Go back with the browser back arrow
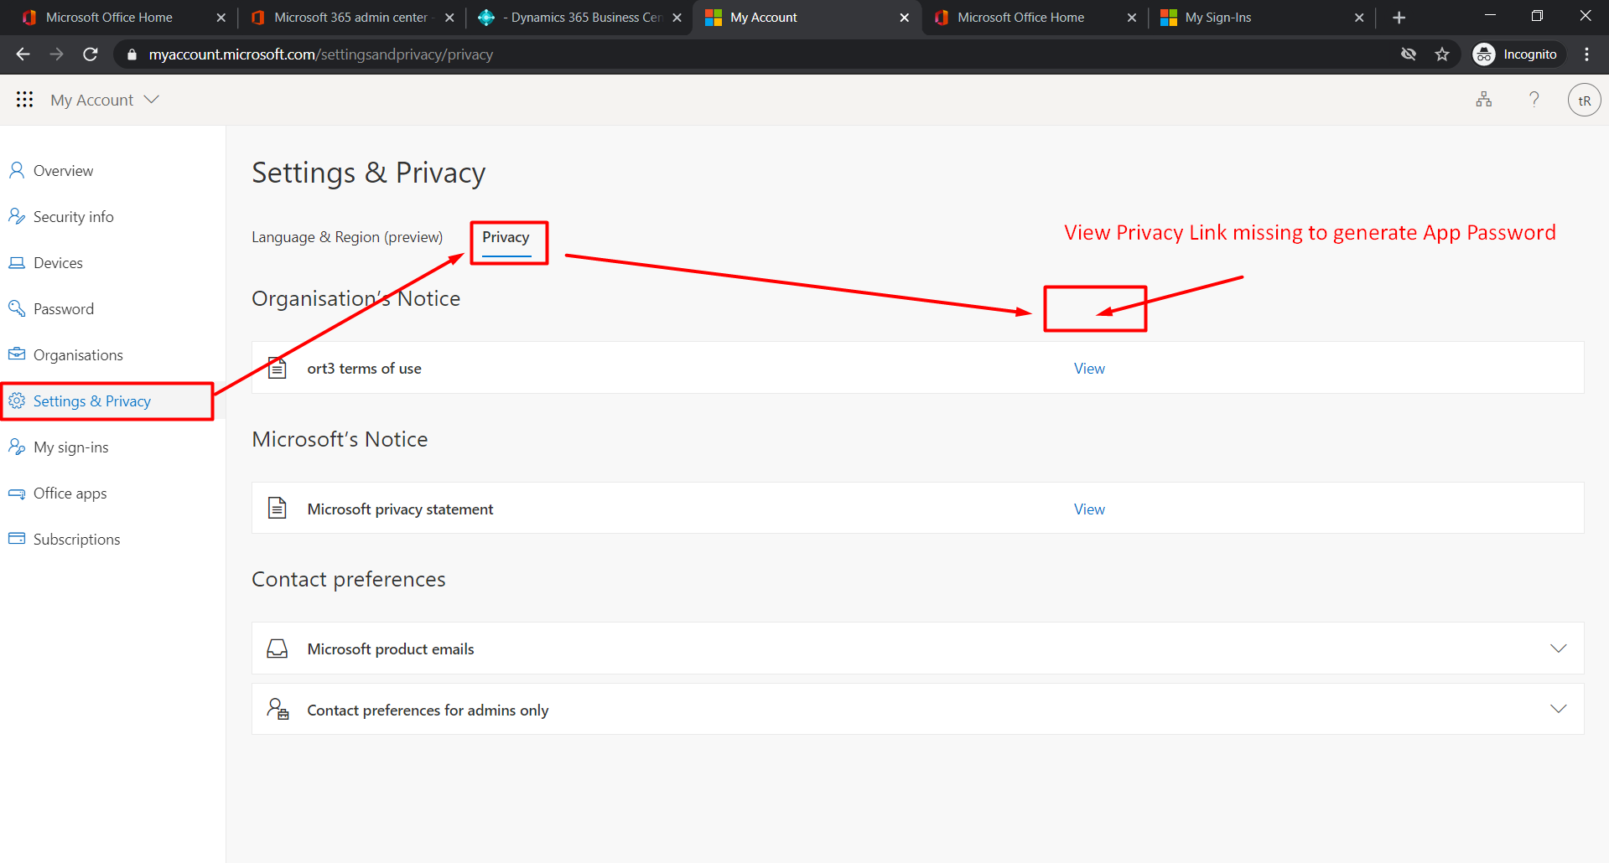 coord(23,54)
